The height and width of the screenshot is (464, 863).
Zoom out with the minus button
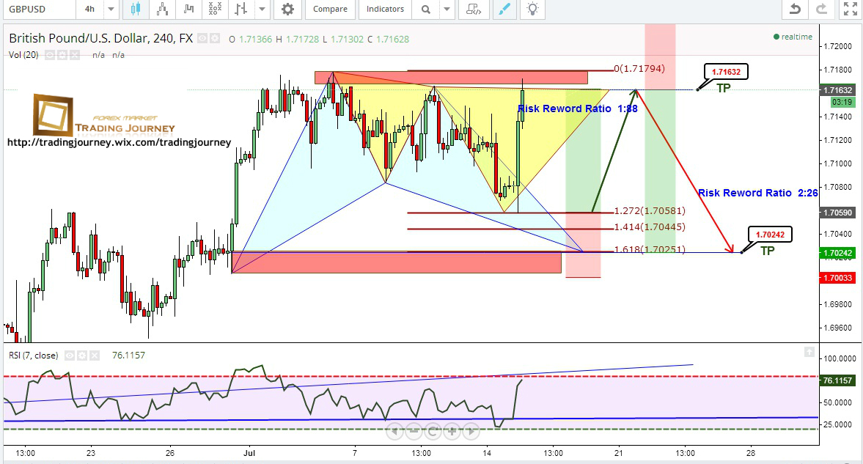click(x=414, y=431)
